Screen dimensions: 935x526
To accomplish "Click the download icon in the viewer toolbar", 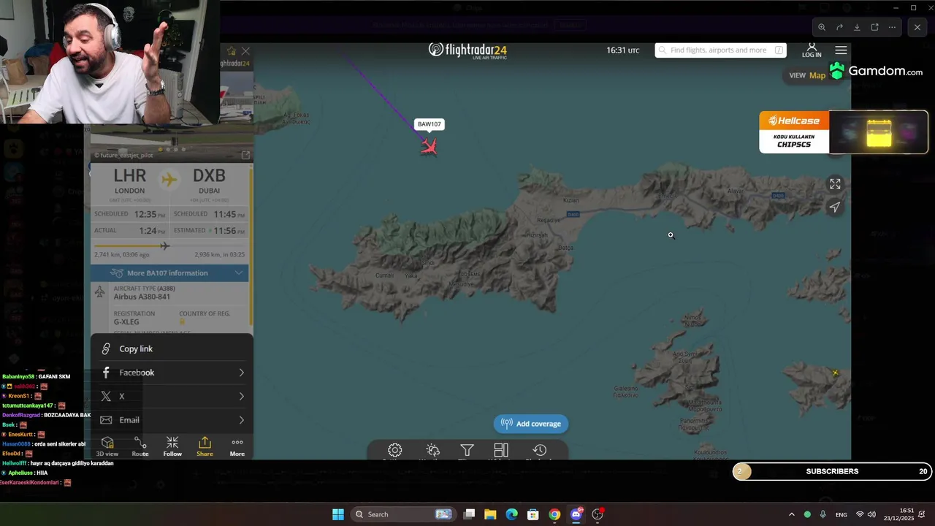I will coord(857,27).
